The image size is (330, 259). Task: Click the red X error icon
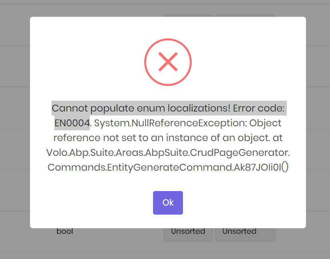[168, 62]
